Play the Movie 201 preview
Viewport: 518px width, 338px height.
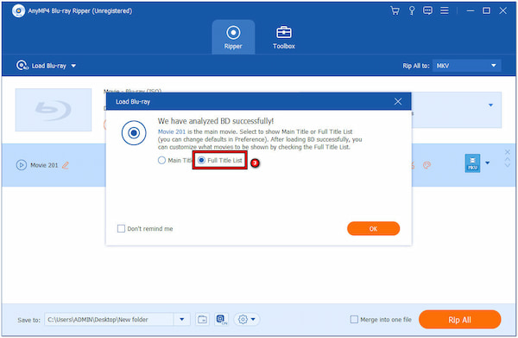coord(21,165)
